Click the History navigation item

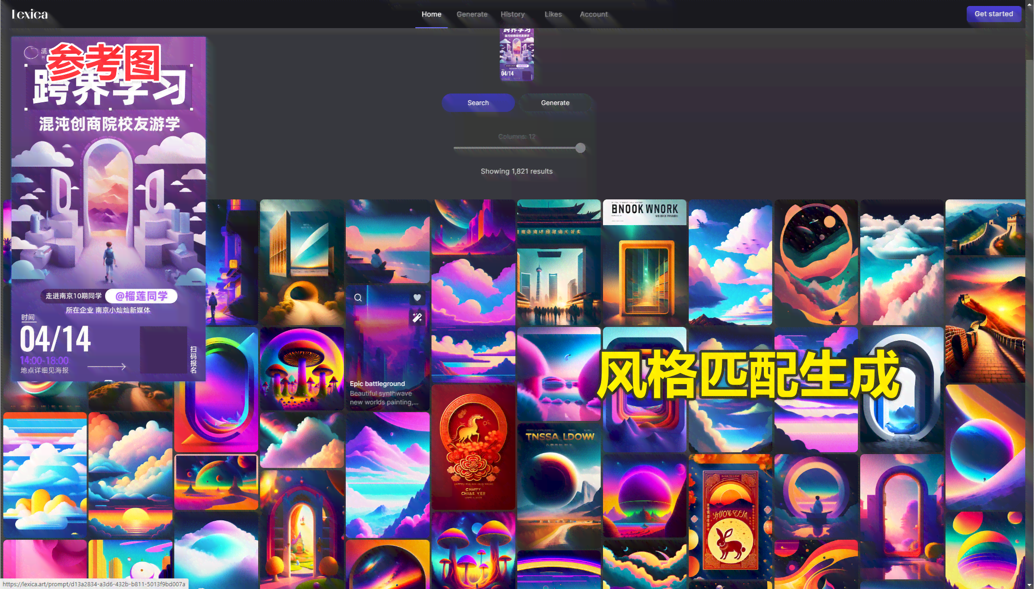(x=512, y=14)
